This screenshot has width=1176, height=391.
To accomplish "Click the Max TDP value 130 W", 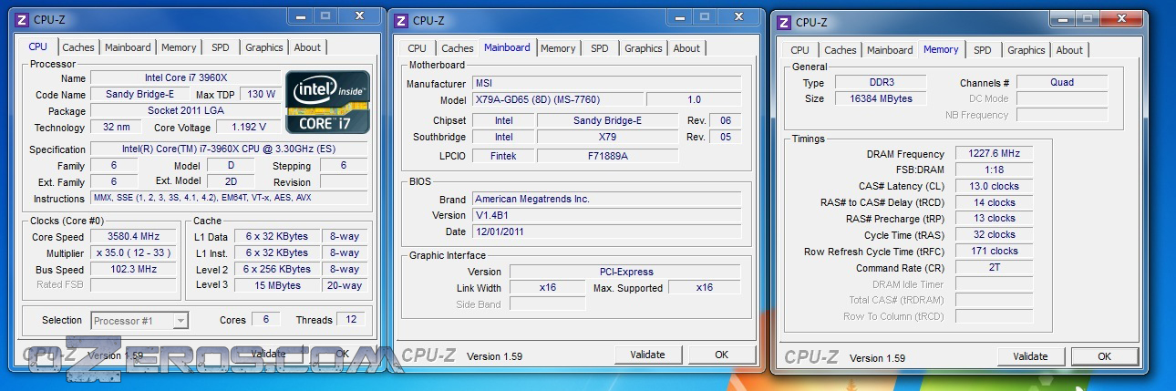I will click(261, 94).
